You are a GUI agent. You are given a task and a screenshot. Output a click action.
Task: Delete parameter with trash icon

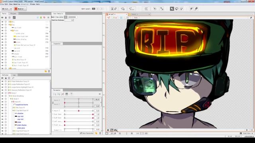(100, 133)
